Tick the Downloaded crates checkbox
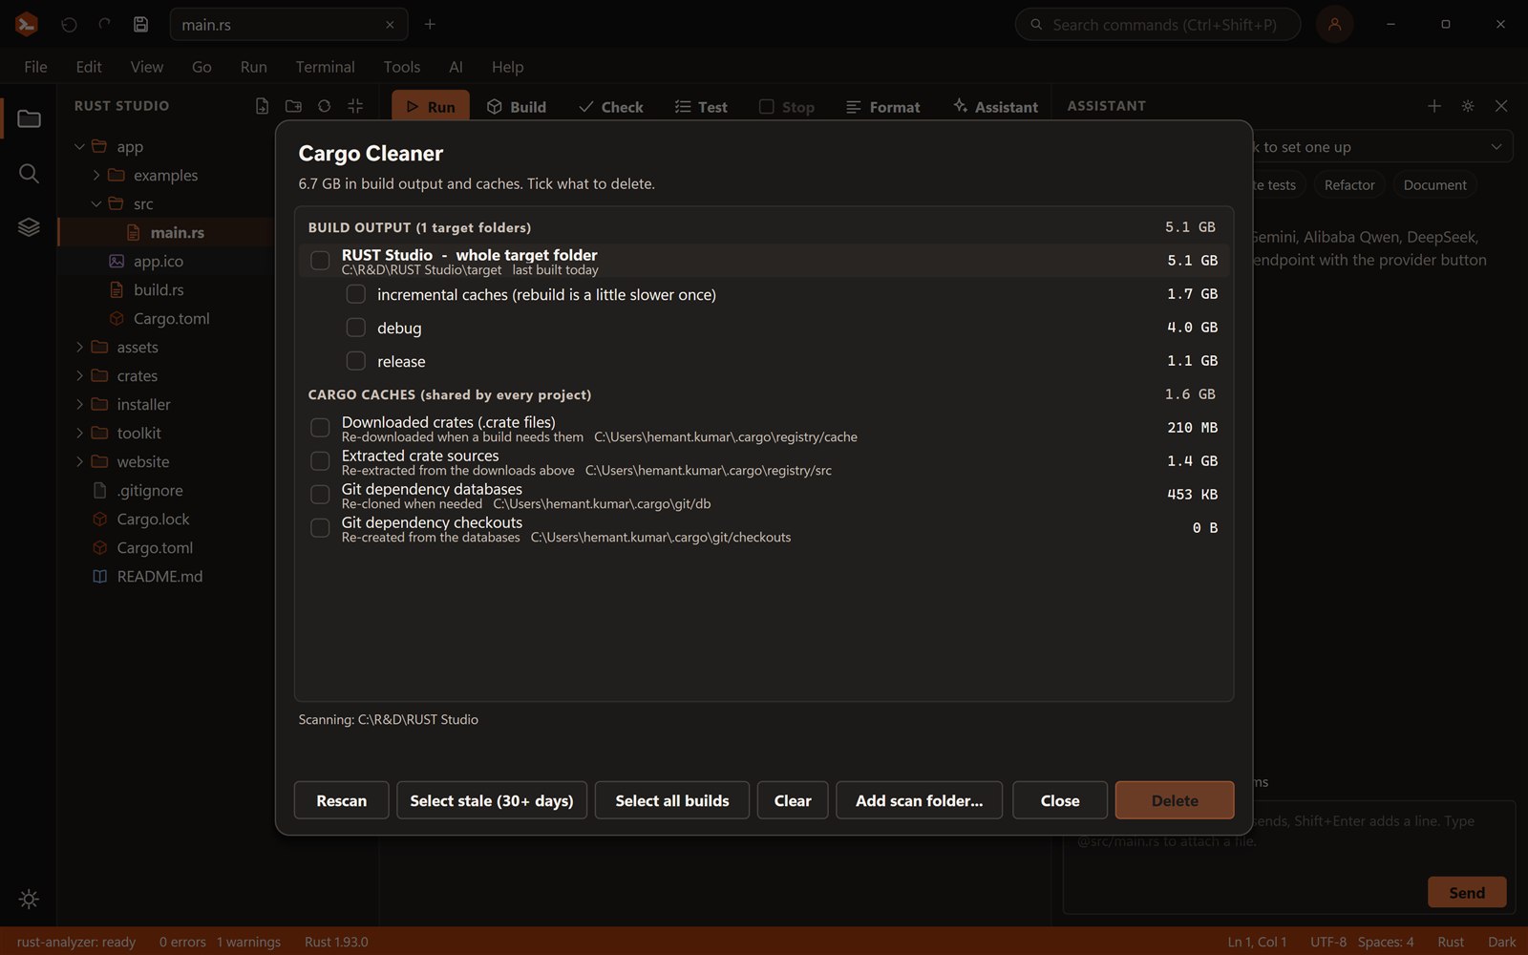 pos(320,428)
